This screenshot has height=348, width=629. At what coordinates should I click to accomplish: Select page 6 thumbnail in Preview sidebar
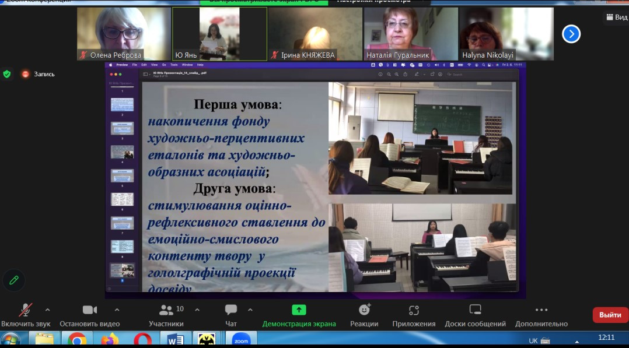click(x=123, y=199)
